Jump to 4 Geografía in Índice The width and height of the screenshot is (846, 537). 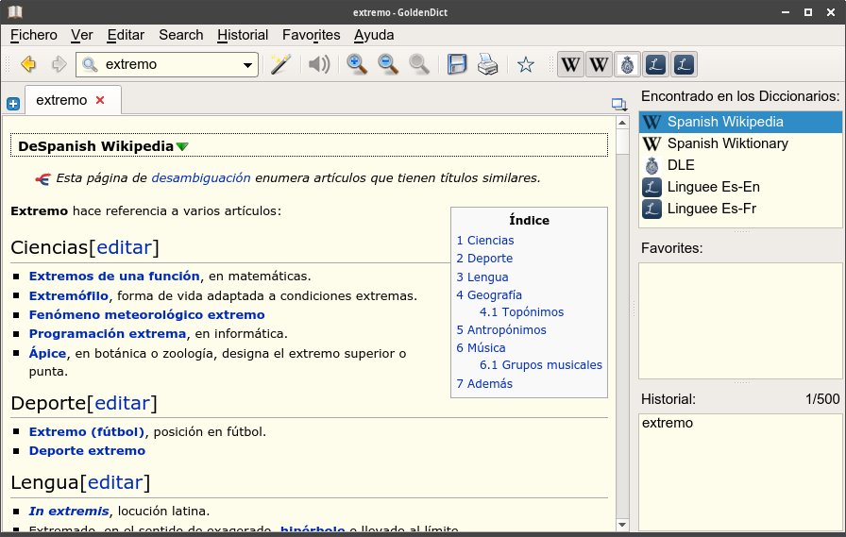tap(489, 294)
